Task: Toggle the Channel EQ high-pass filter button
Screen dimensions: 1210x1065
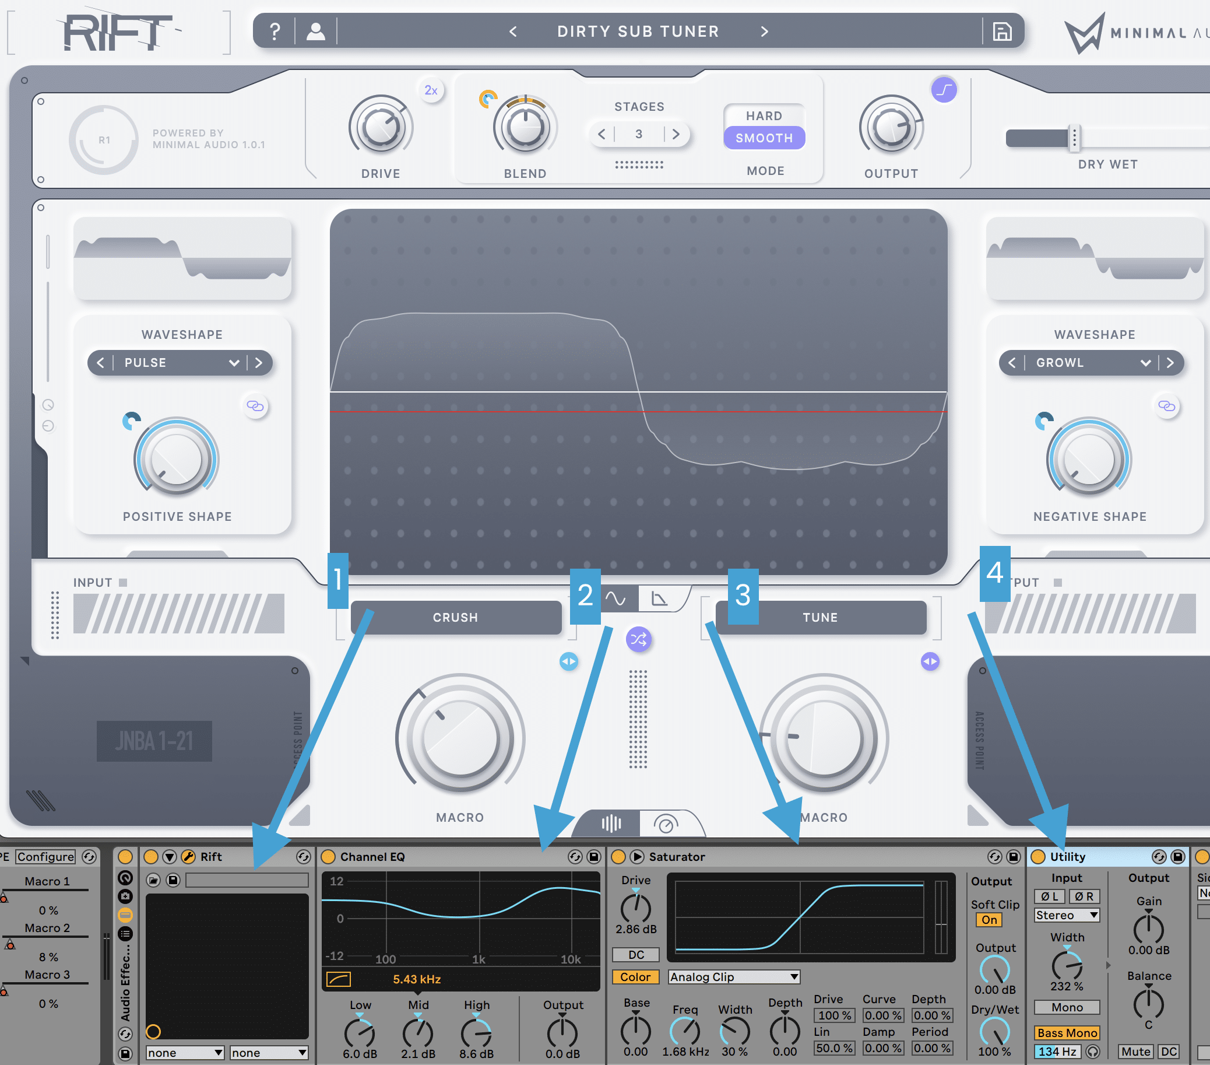Action: (339, 979)
